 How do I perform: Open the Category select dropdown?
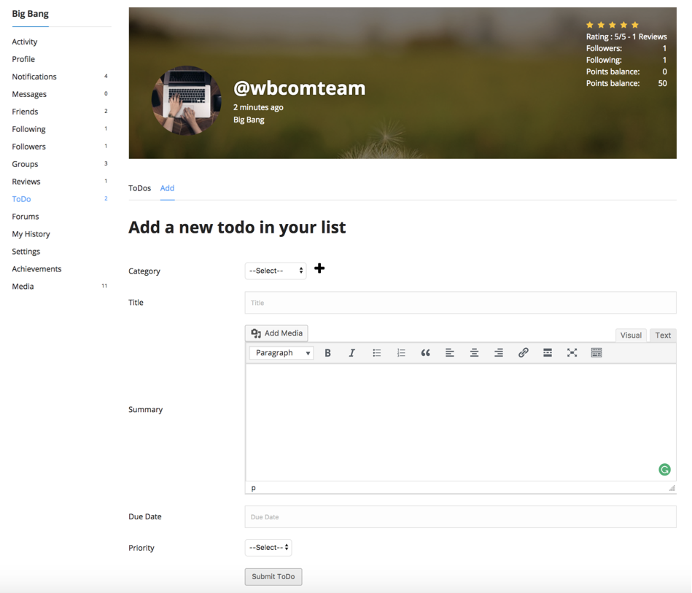coord(275,271)
